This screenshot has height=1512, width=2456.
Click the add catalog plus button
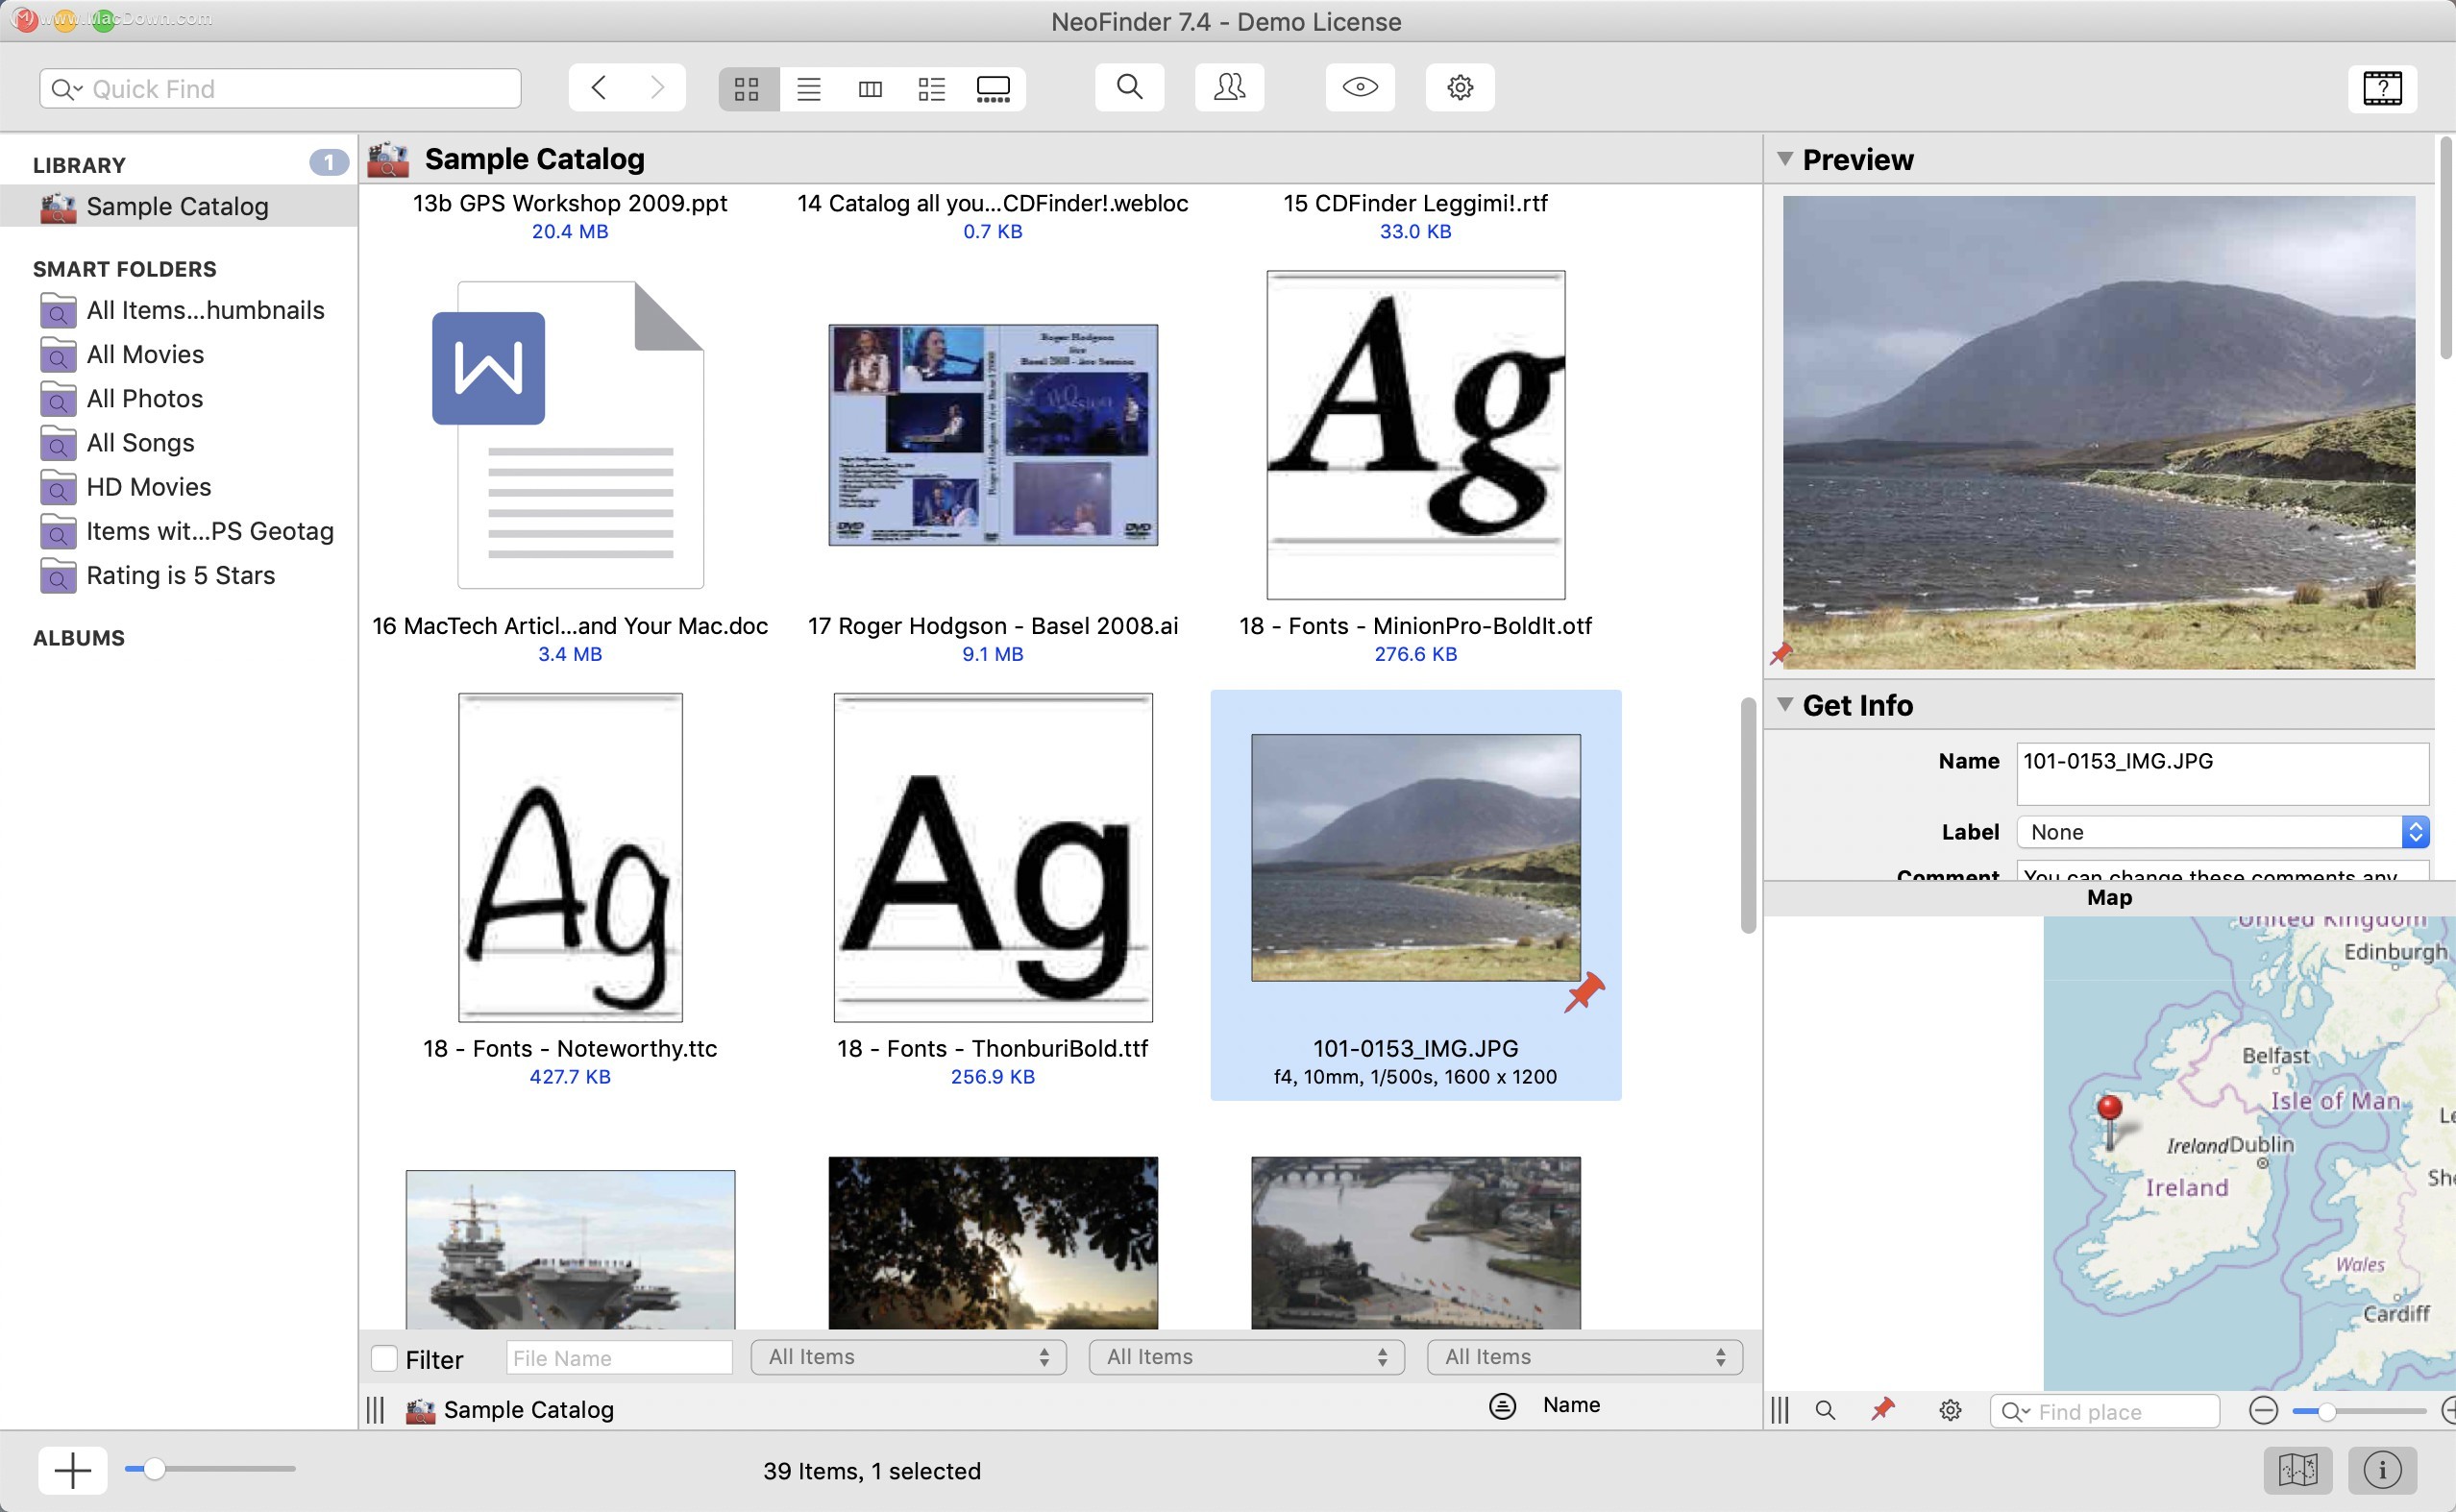click(x=73, y=1470)
